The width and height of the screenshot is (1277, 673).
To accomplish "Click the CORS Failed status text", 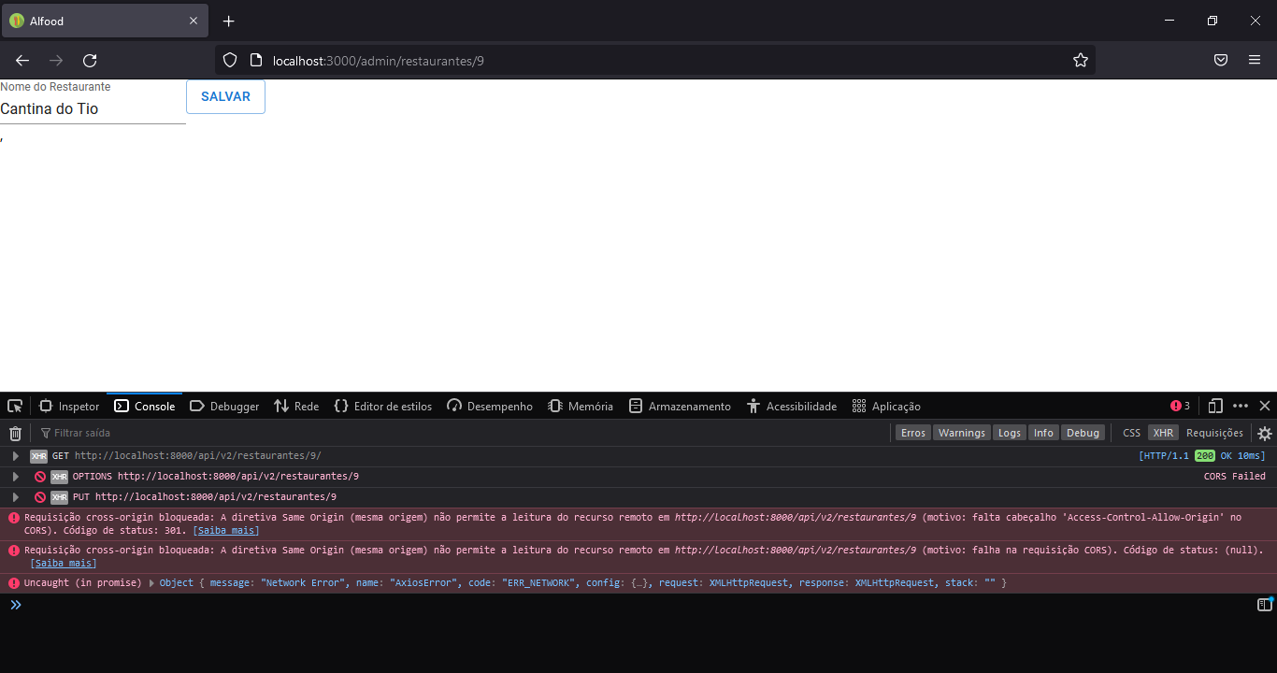I will tap(1235, 477).
